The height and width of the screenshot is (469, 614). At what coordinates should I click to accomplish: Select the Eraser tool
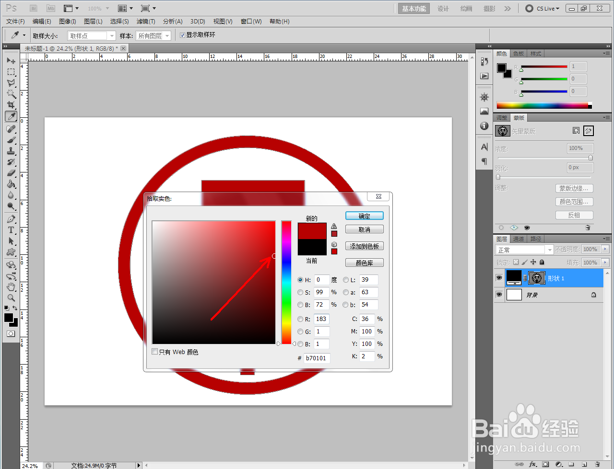(x=11, y=173)
